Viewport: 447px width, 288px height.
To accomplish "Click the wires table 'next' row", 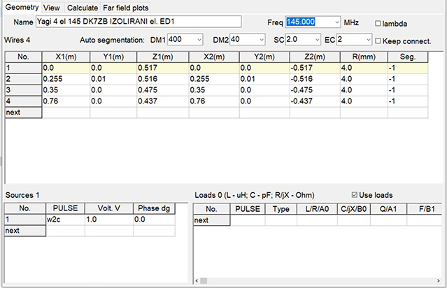I will pyautogui.click(x=23, y=113).
